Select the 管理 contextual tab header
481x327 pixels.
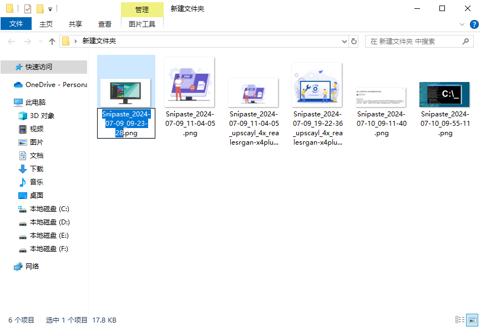[142, 10]
